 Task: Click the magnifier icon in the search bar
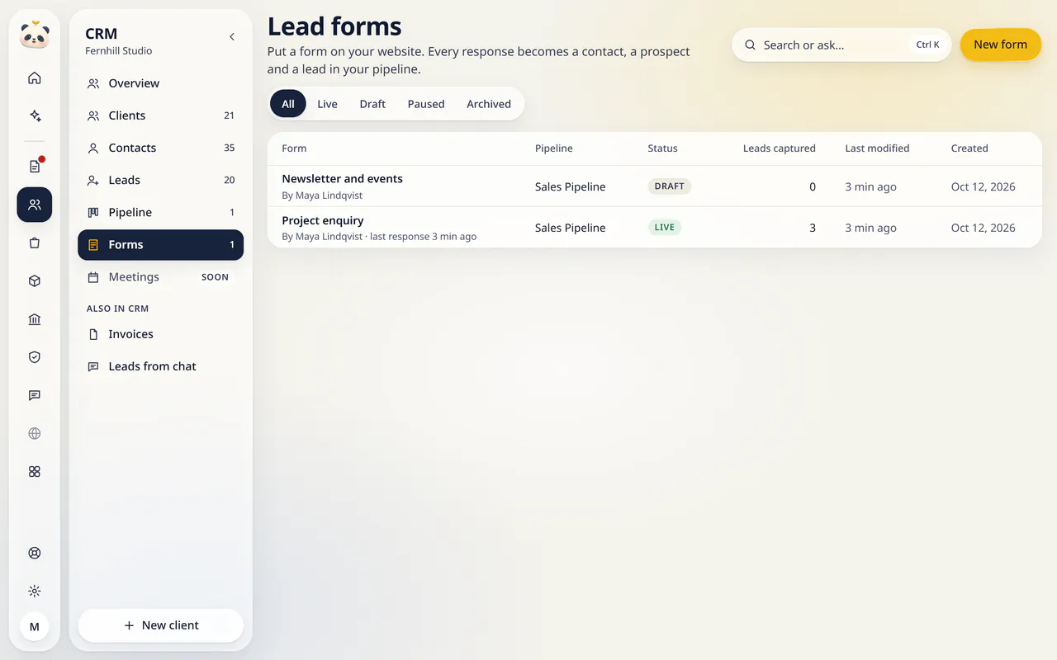[750, 45]
